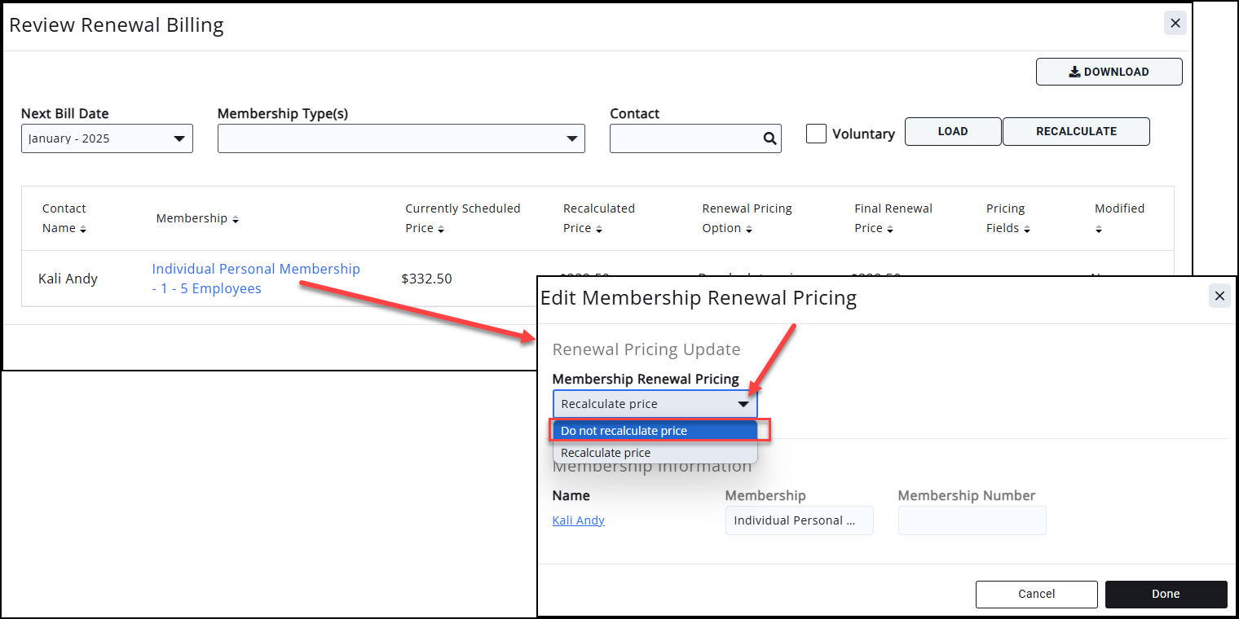Image resolution: width=1239 pixels, height=619 pixels.
Task: Open the Kali Andy contact link
Action: [x=578, y=520]
